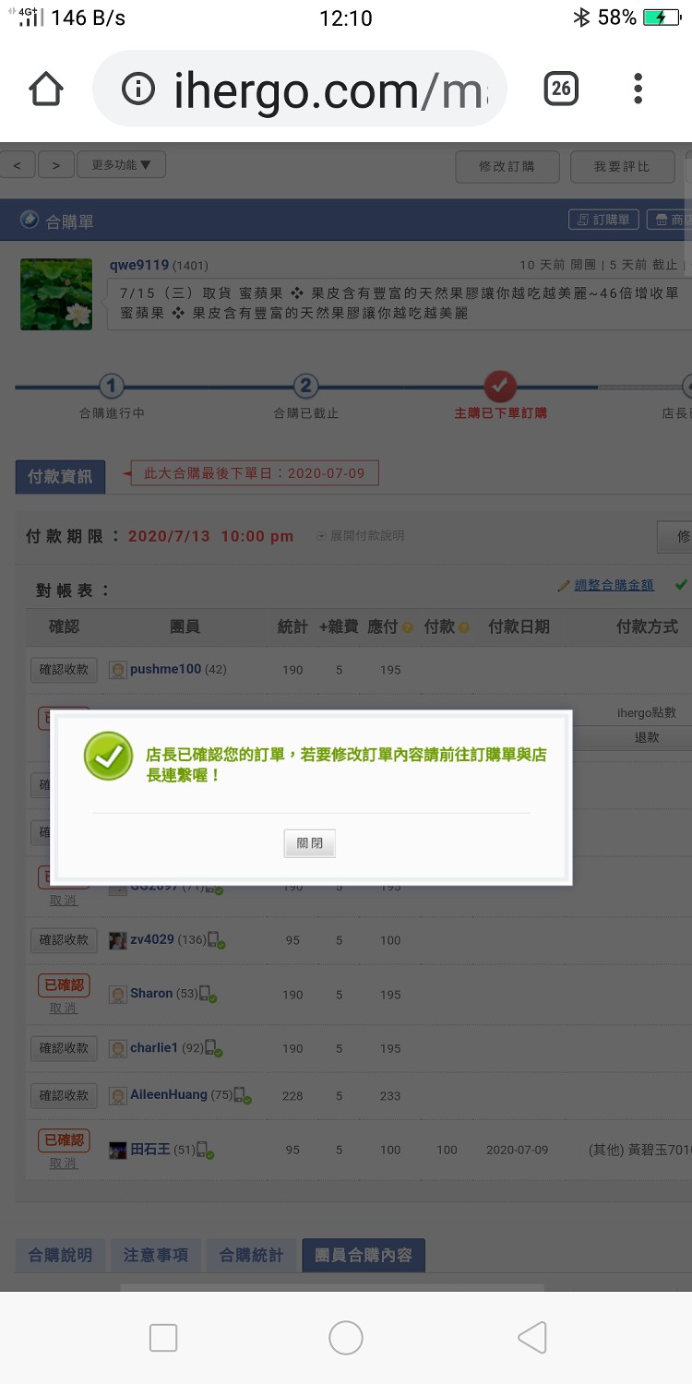
Task: Go to previous order with < button
Action: point(18,166)
